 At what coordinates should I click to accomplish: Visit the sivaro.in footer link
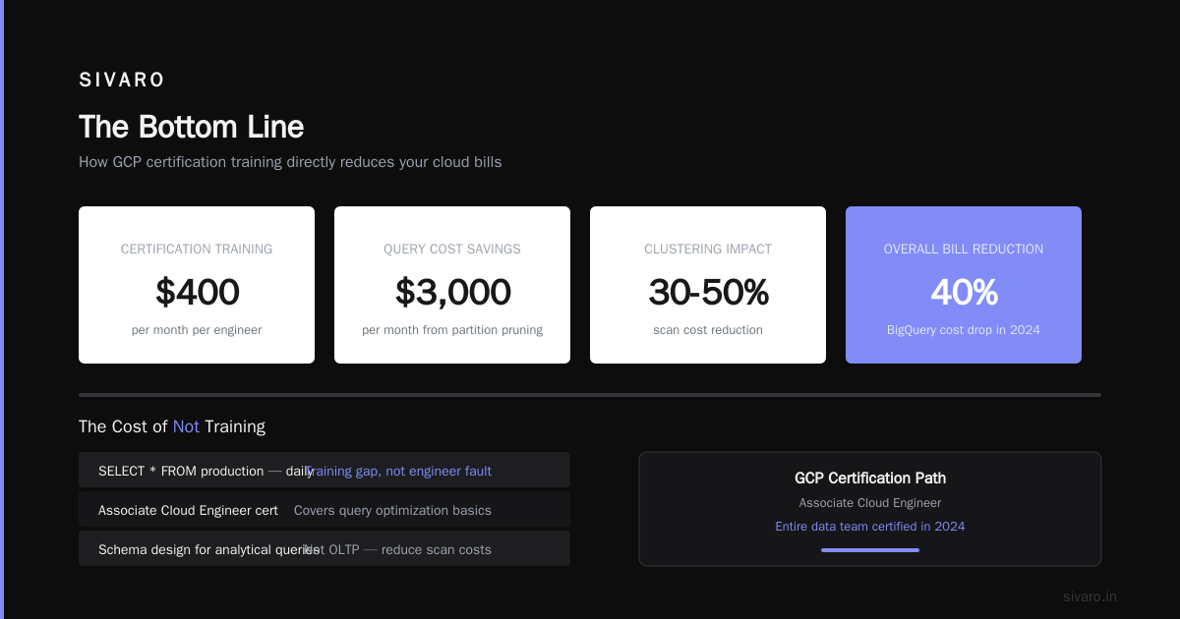[1090, 596]
